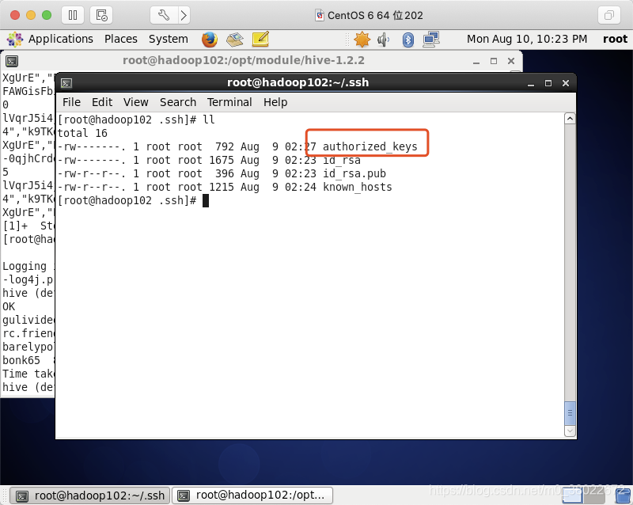Pause the virtual machine
Image resolution: width=633 pixels, height=505 pixels.
point(73,15)
